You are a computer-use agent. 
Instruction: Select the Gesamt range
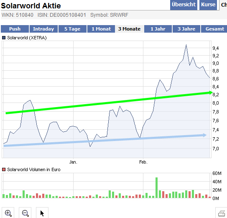(x=214, y=29)
